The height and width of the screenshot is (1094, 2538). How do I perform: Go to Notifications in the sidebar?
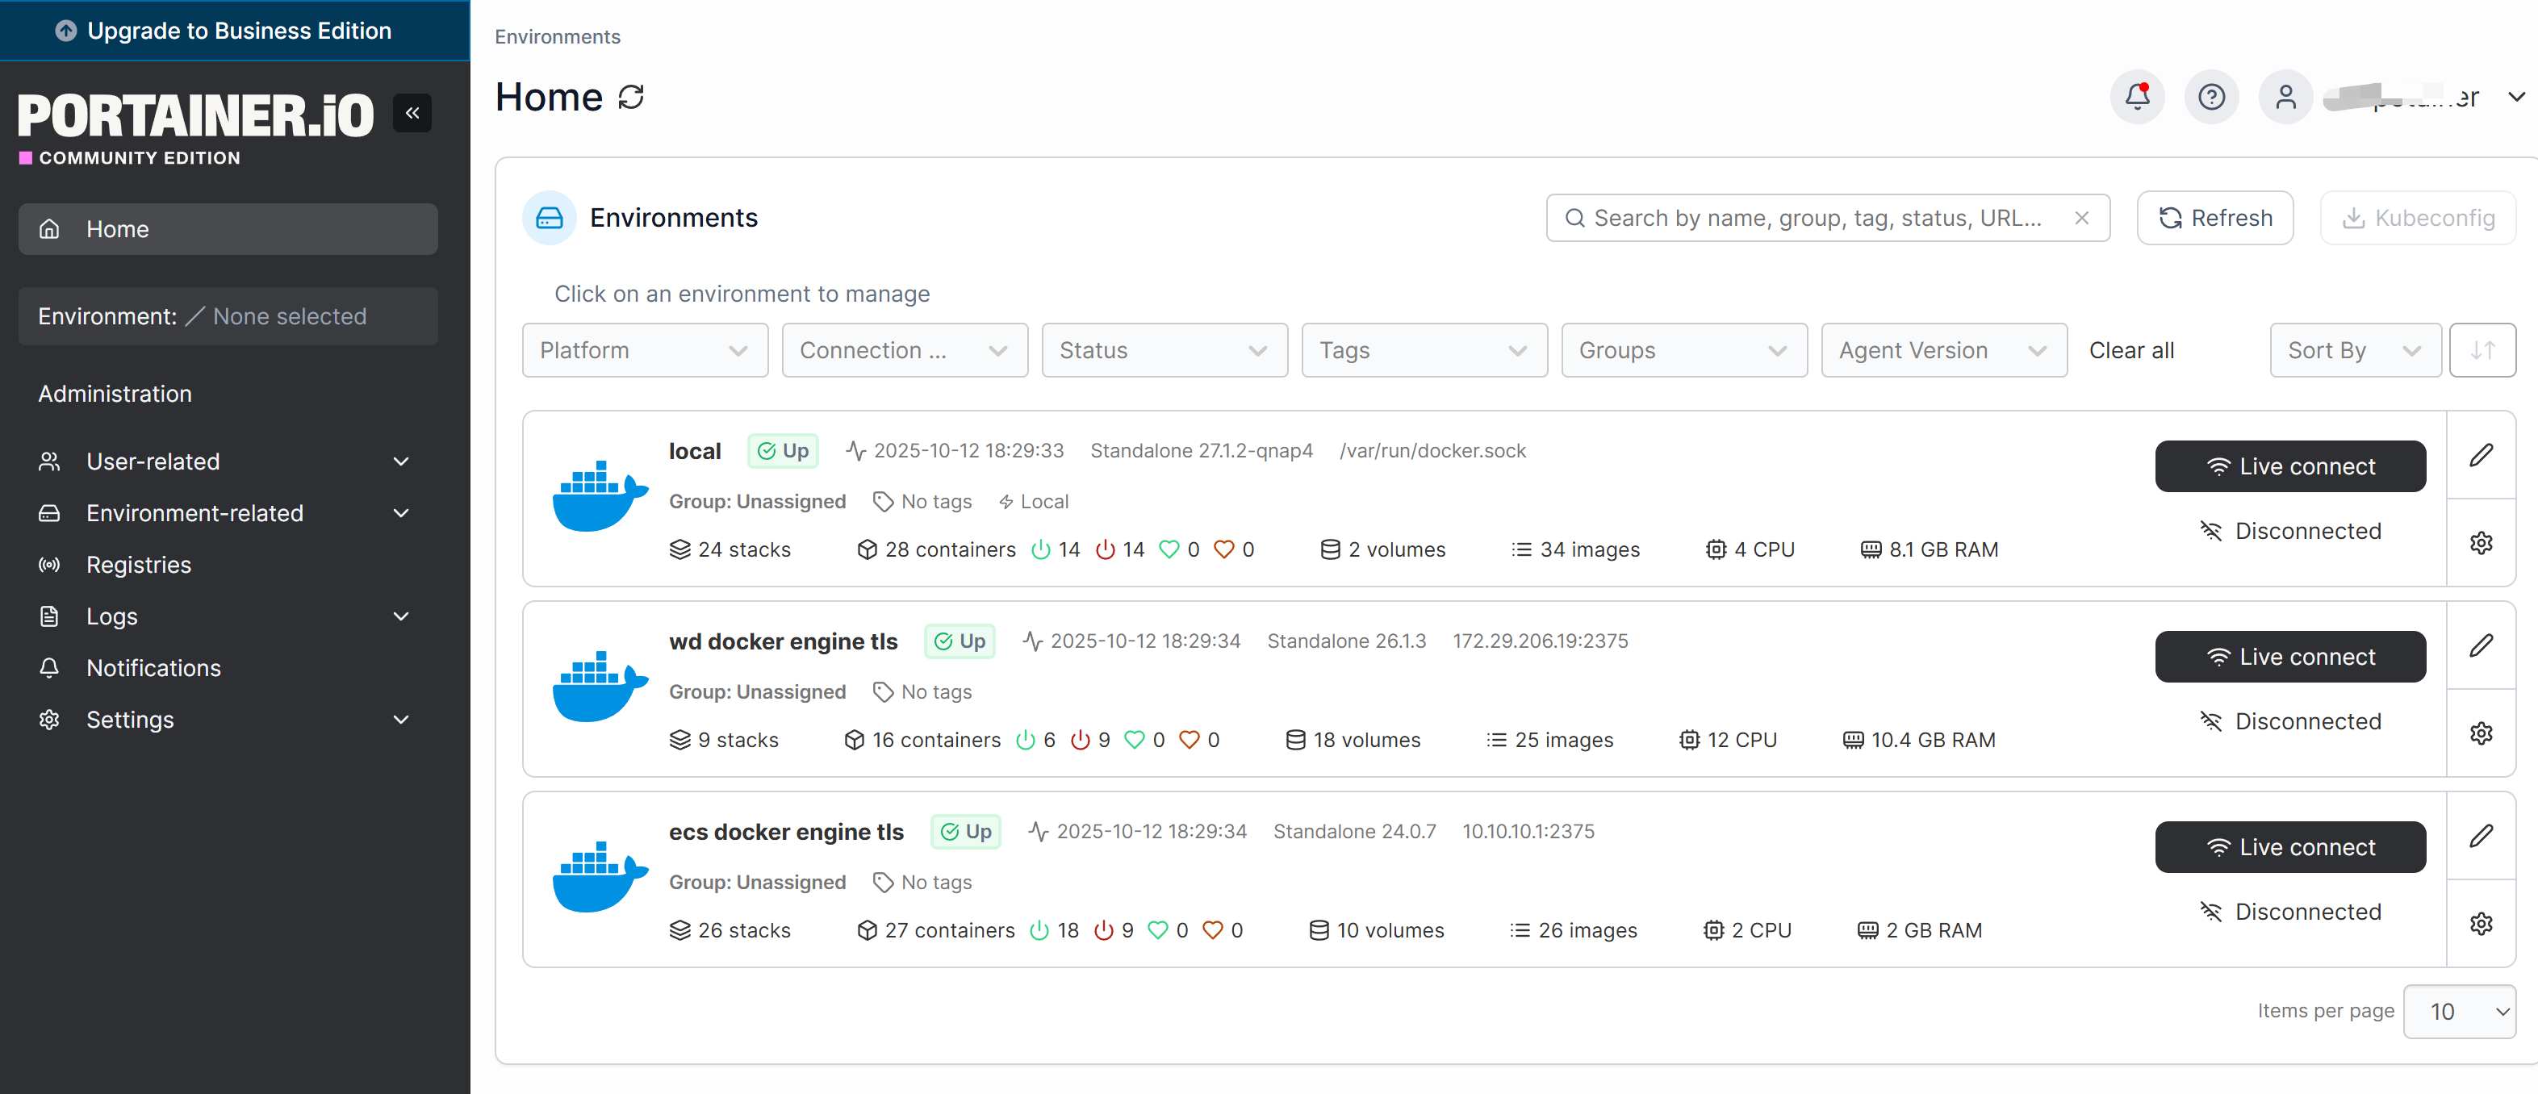point(153,669)
